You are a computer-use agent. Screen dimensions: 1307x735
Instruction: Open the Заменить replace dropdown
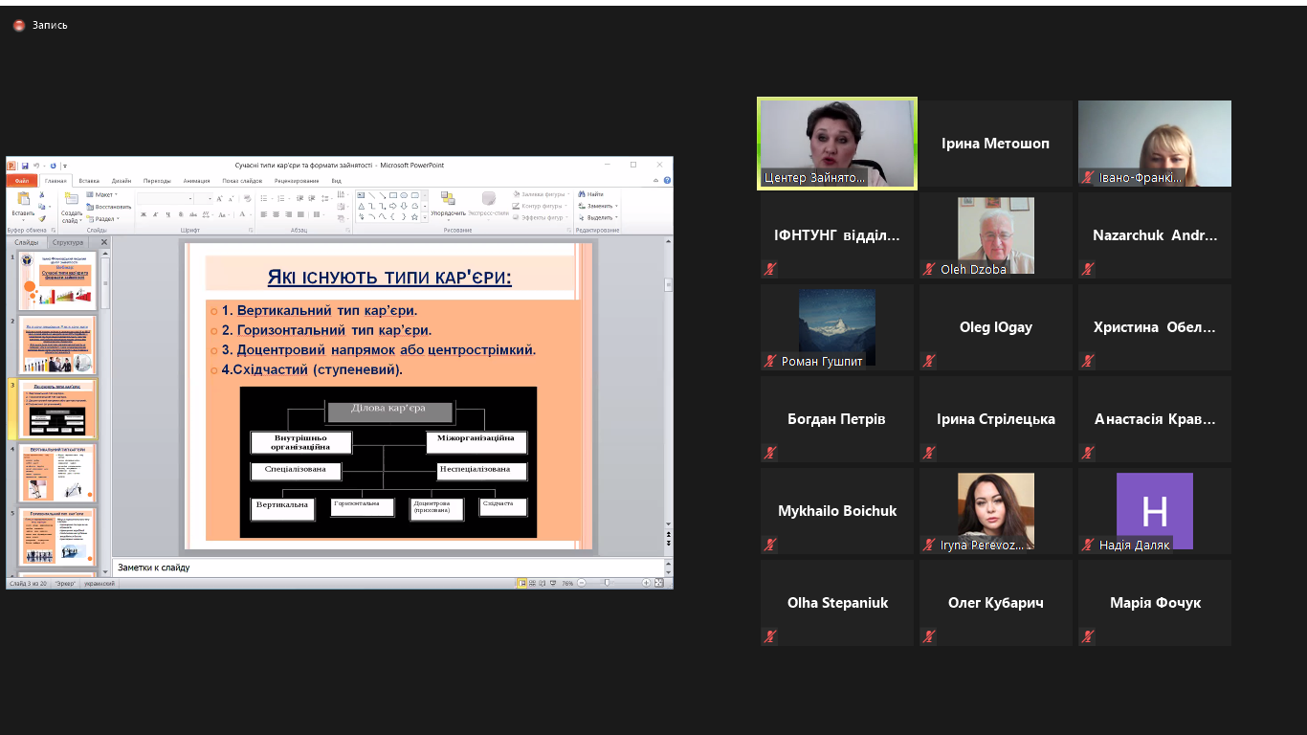point(598,206)
